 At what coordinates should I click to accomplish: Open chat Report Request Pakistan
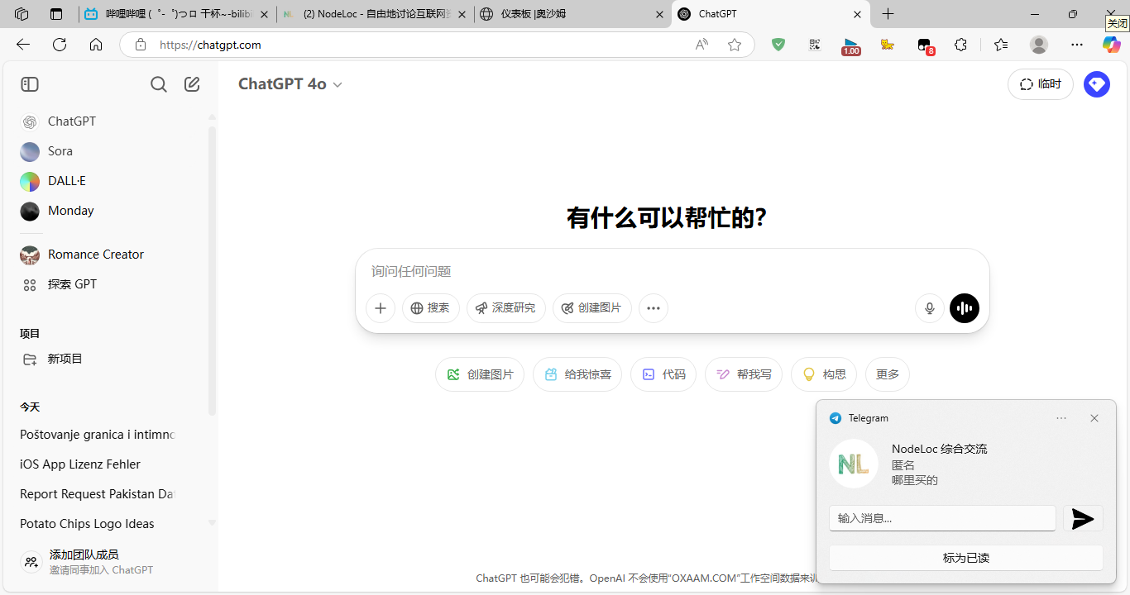[99, 494]
